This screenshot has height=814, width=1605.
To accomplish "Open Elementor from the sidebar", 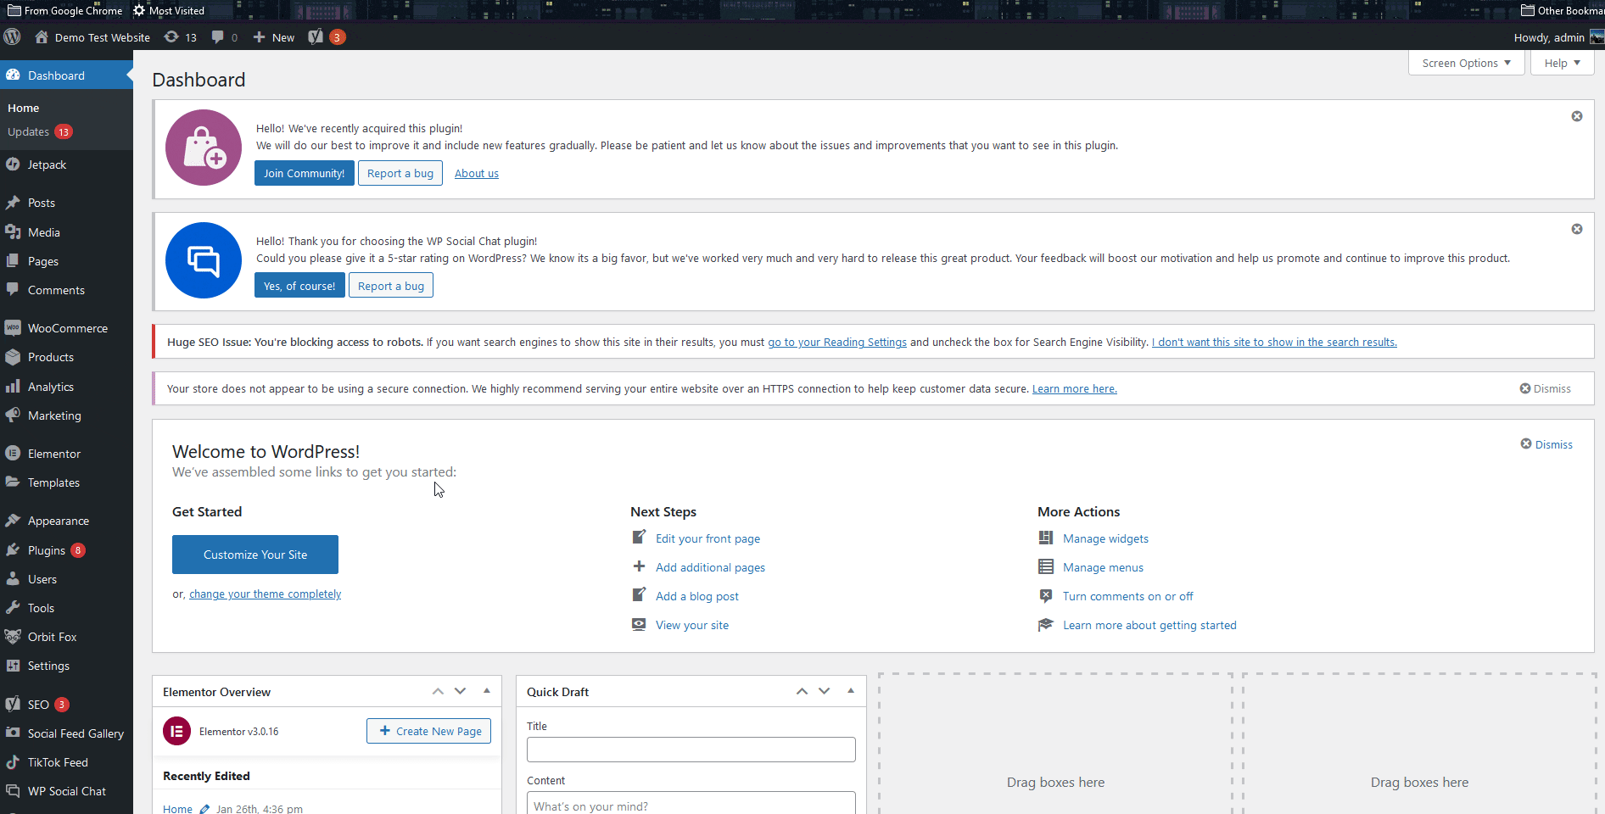I will 53,453.
